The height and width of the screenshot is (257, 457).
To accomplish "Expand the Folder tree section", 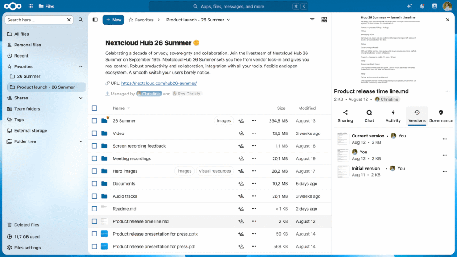I will tap(81, 141).
